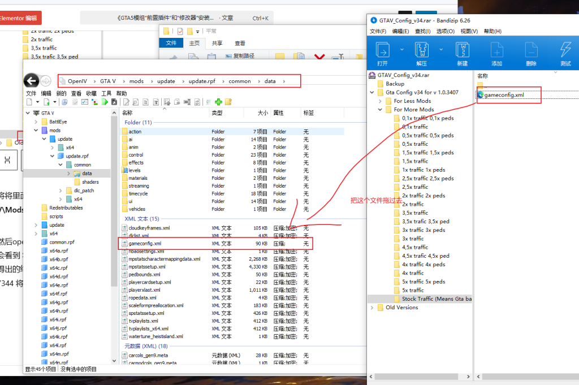Select the 'vehicles' folder in OpenIV list
This screenshot has width=579, height=385.
(137, 209)
